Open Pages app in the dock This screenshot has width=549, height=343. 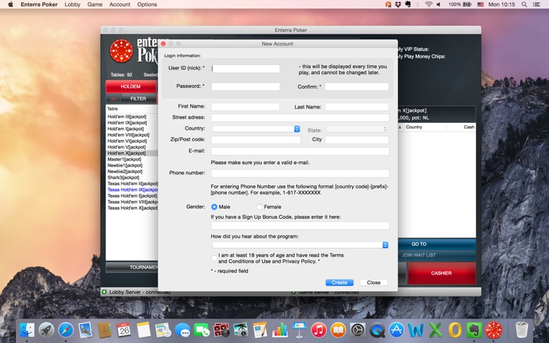click(x=260, y=330)
